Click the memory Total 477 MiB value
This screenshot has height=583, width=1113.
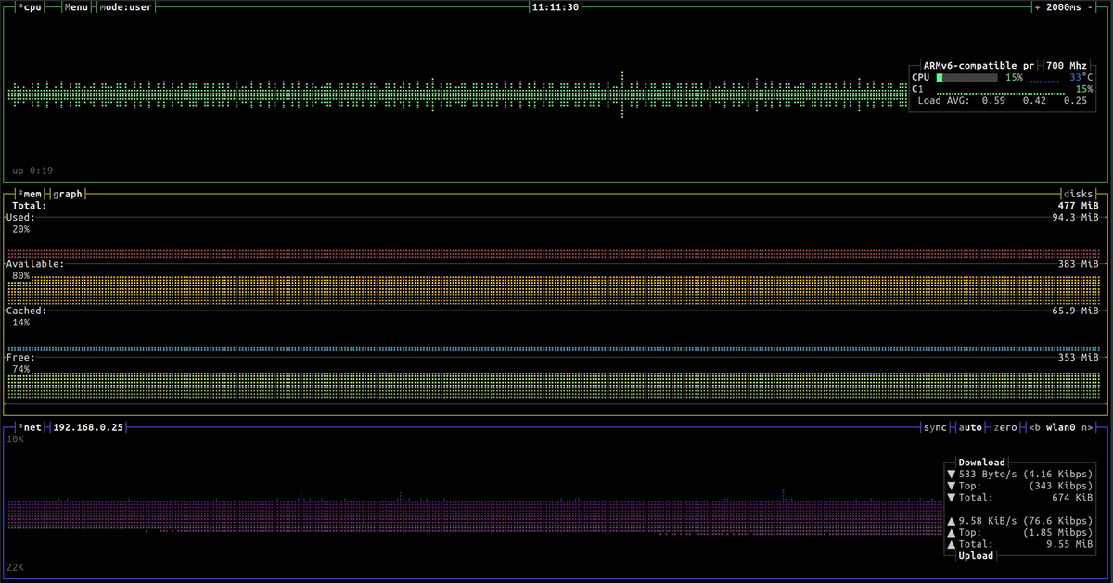point(1078,206)
